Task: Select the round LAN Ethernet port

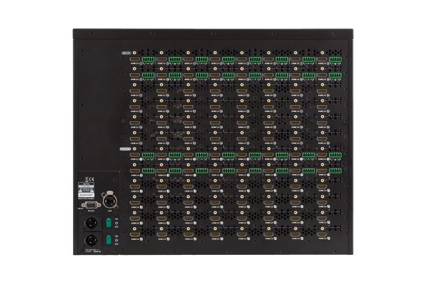Action: click(109, 201)
